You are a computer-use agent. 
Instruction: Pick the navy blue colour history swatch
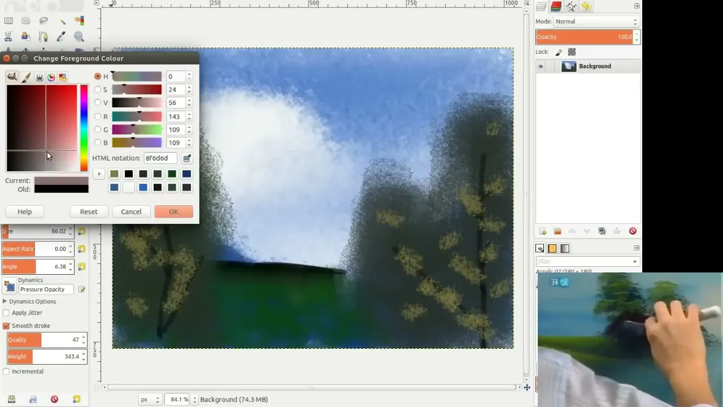[186, 174]
